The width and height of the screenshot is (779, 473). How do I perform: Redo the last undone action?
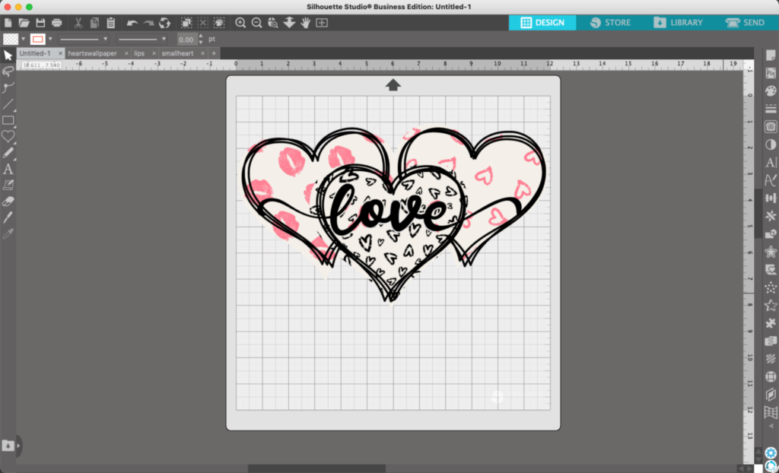(x=148, y=23)
